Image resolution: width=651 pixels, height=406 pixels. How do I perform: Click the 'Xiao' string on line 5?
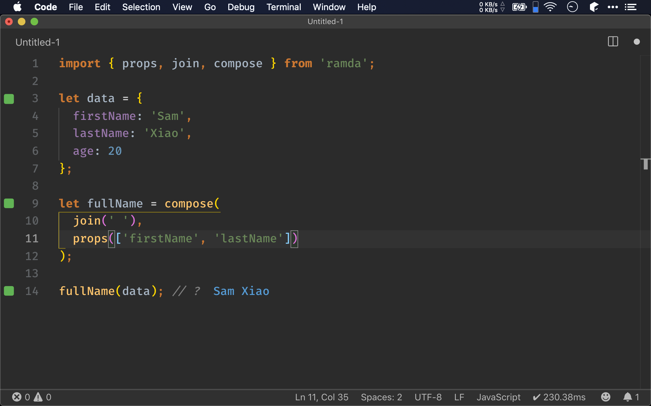click(164, 133)
